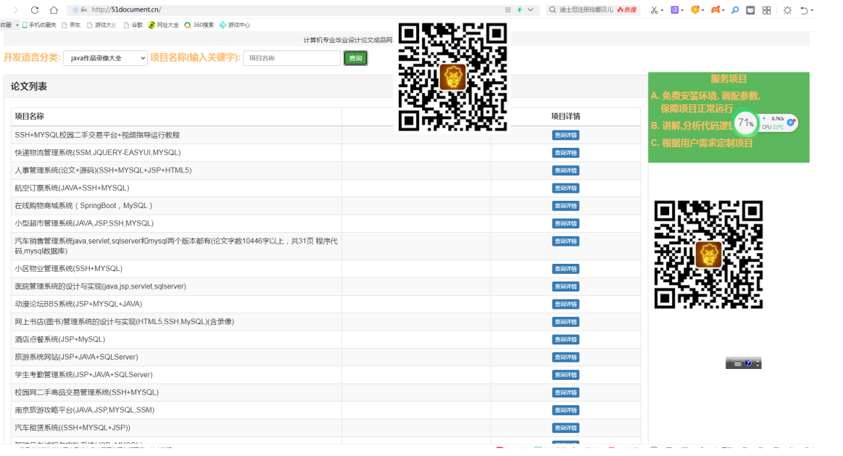The image size is (843, 456).
Task: Open the 网址大全 bookmark
Action: (163, 25)
